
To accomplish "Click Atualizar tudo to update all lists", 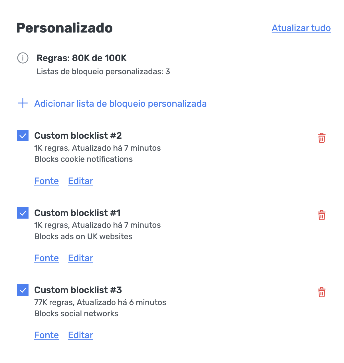I will [x=301, y=28].
